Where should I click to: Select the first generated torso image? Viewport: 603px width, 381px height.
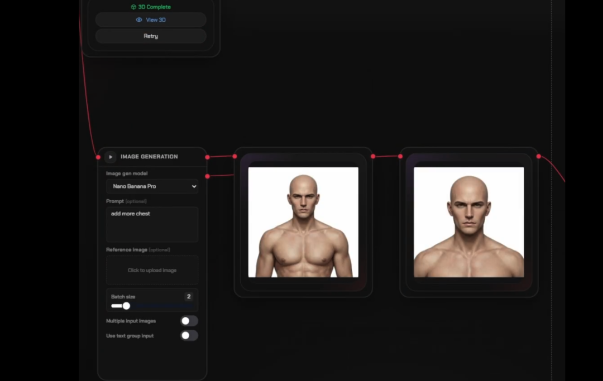tap(303, 222)
